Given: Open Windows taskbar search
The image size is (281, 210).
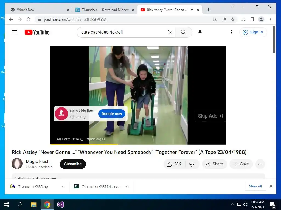Looking at the screenshot, I should point(20,205).
